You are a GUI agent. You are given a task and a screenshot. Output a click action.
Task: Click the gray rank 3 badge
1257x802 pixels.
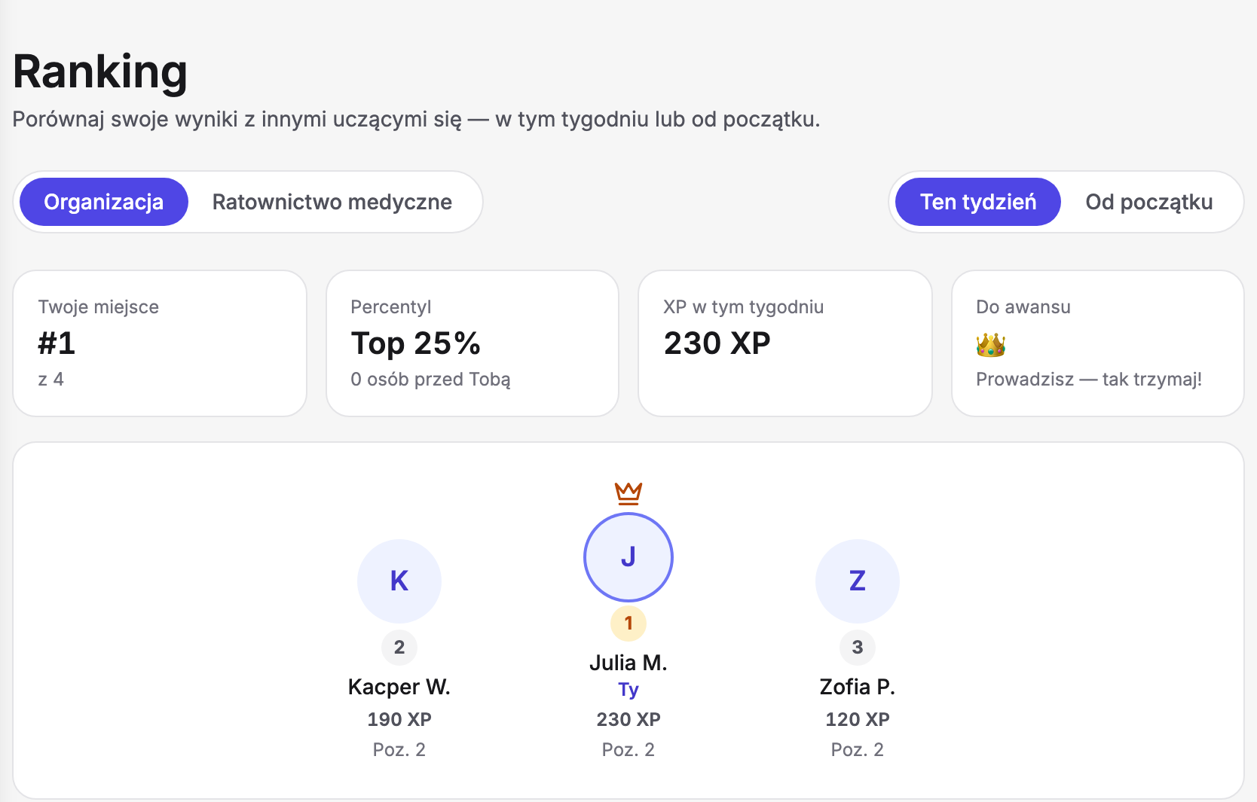pos(858,648)
